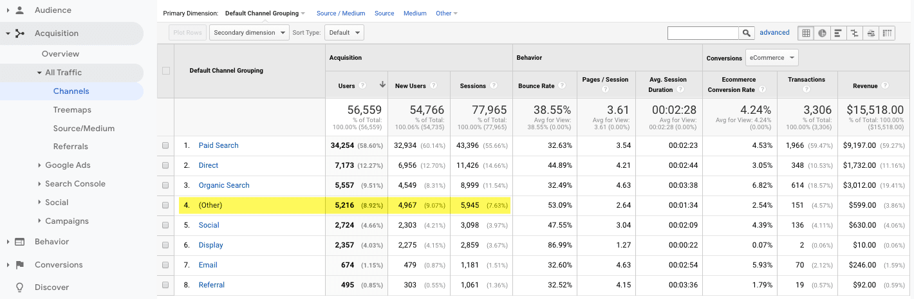Open the Overview report in sidebar

click(61, 54)
